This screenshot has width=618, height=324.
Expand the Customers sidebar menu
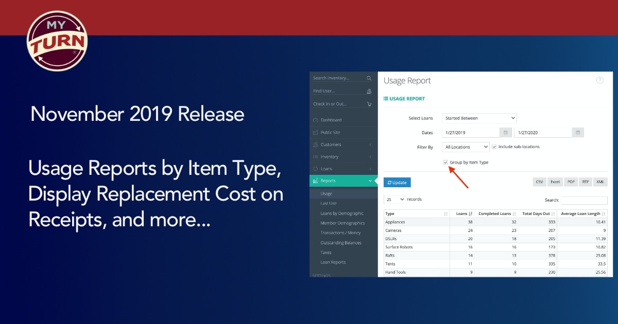point(343,145)
